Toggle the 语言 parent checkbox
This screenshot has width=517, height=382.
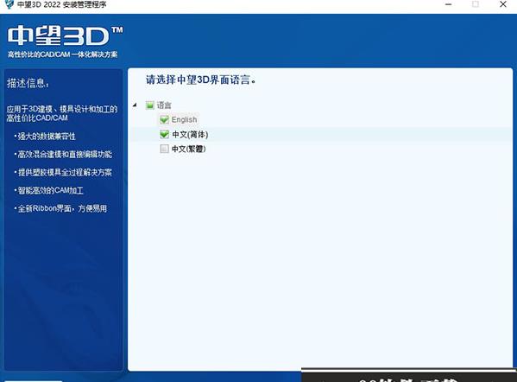pos(149,105)
